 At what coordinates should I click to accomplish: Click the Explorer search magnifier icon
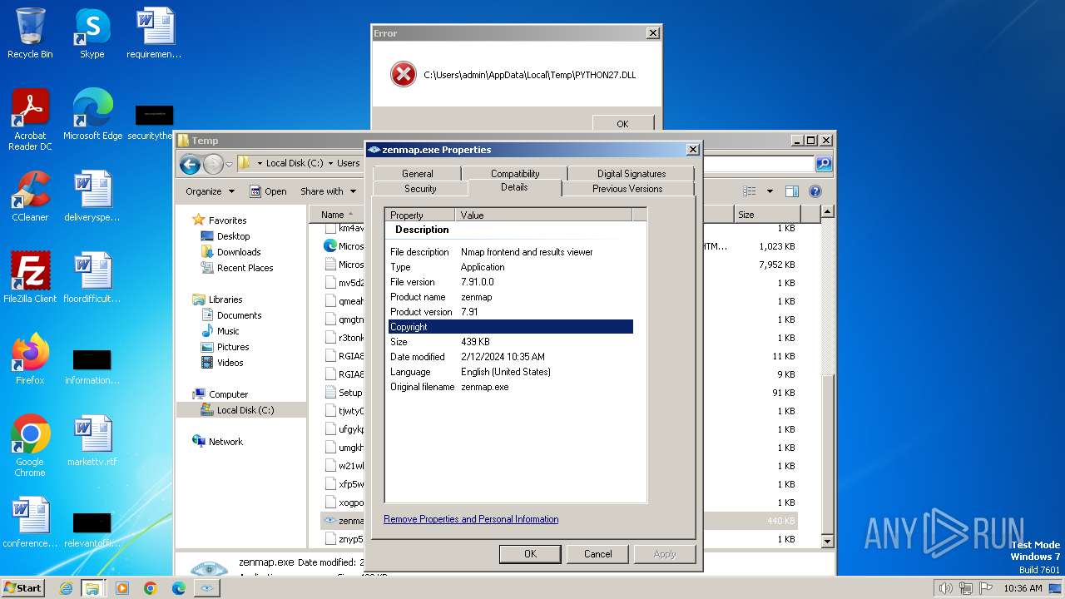pyautogui.click(x=823, y=164)
